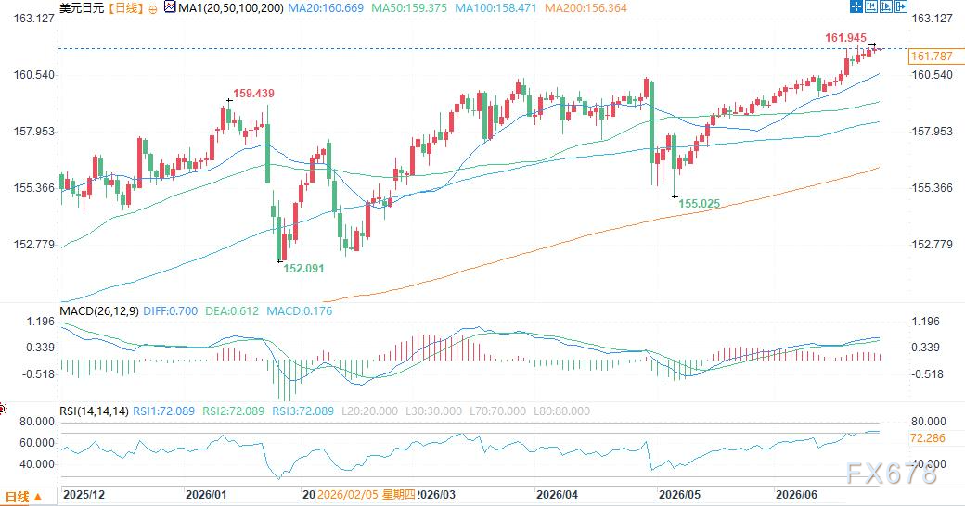The height and width of the screenshot is (506, 965).
Task: Click MA1(20,50,100,200) indicator settings label
Action: 231,8
